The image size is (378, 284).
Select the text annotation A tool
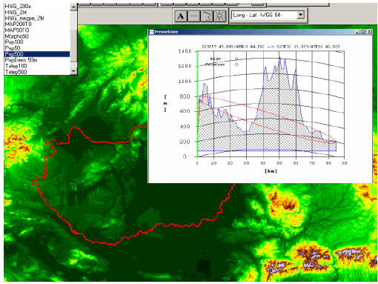181,16
